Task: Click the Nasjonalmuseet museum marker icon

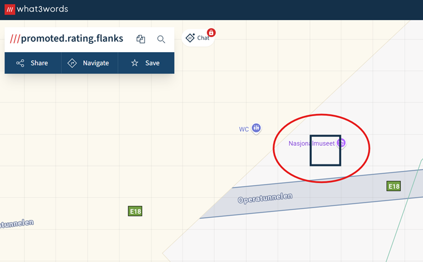Action: click(x=341, y=143)
